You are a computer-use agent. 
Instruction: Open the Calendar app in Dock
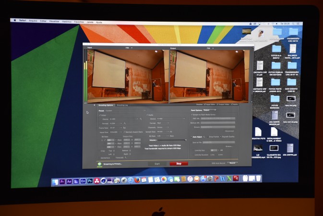click(x=144, y=180)
